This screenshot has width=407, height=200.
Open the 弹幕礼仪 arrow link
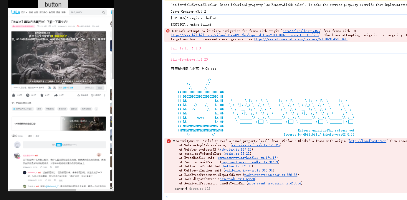pyautogui.click(x=90, y=88)
